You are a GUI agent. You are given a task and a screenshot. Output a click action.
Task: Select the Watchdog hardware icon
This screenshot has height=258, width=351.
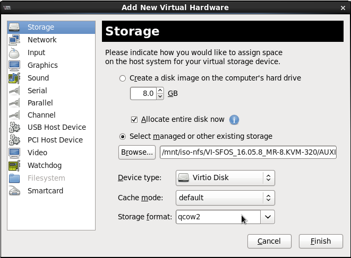[14, 165]
